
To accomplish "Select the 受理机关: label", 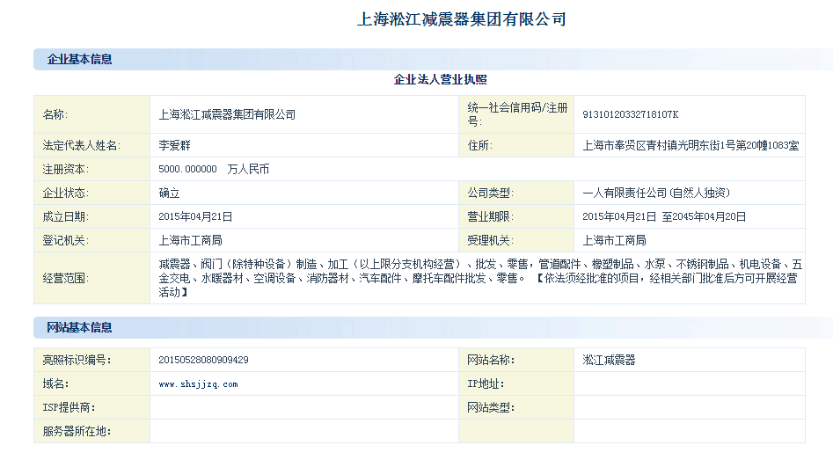I will click(490, 240).
